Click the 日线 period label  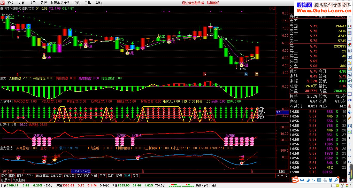(x=282, y=171)
